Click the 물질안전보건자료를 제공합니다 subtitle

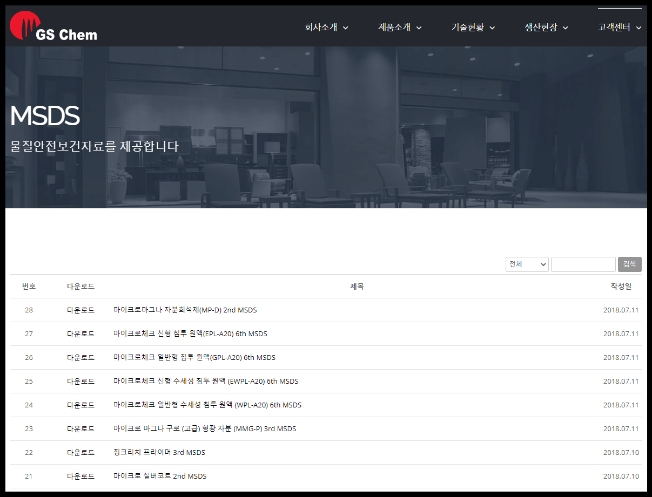point(94,146)
